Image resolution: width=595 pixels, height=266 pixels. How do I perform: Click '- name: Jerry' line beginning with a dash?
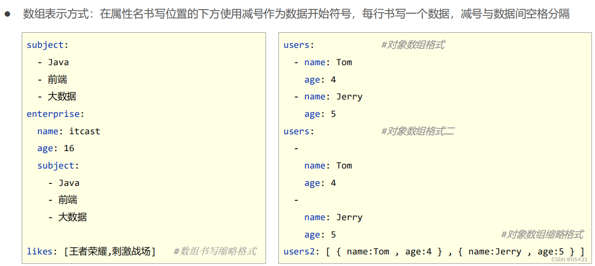328,97
